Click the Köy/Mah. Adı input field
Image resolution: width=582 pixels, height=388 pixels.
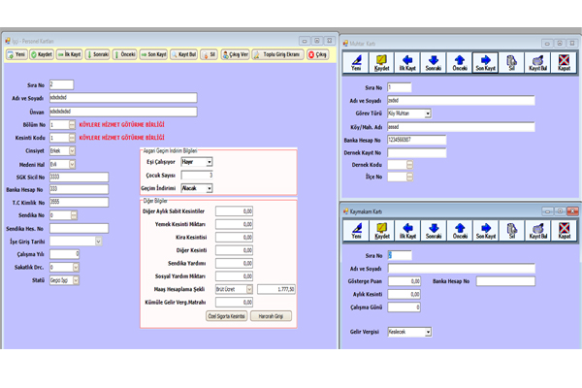click(x=460, y=126)
